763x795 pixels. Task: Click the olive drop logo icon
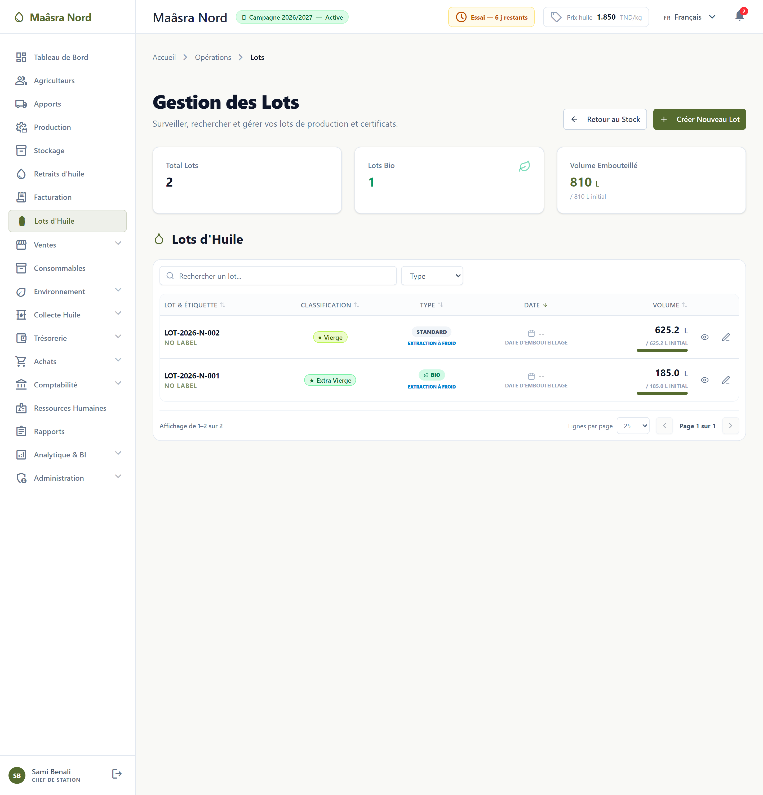click(19, 17)
